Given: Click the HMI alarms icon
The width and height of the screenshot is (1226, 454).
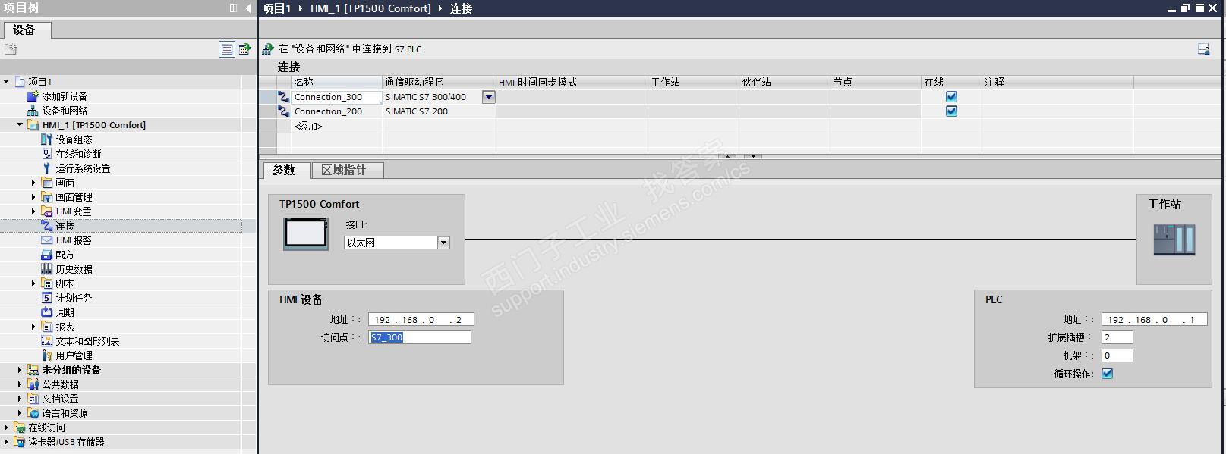Looking at the screenshot, I should pyautogui.click(x=46, y=240).
